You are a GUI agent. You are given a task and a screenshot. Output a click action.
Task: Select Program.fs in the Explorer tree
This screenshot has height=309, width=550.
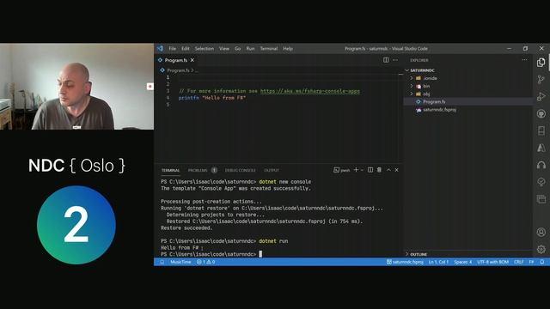click(x=434, y=101)
